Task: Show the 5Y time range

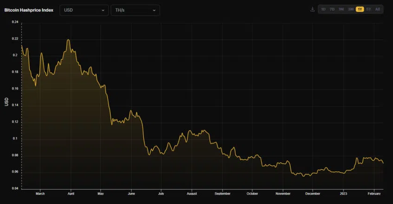Action: pyautogui.click(x=369, y=9)
